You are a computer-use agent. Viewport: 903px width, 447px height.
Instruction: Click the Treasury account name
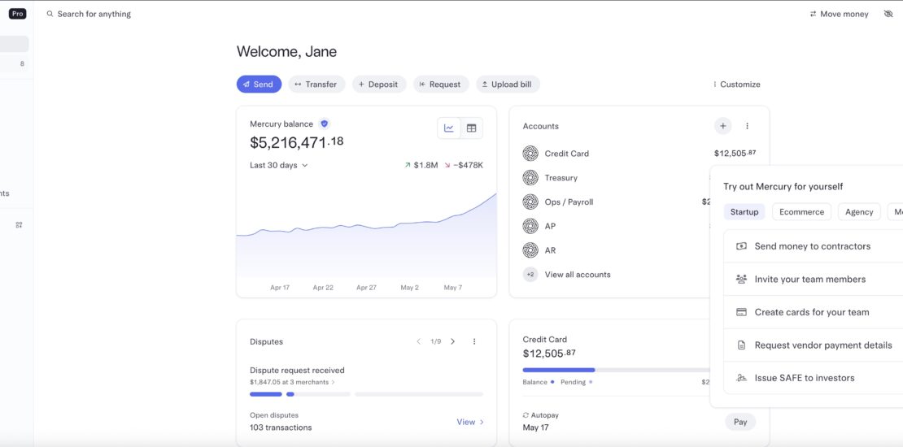(561, 178)
